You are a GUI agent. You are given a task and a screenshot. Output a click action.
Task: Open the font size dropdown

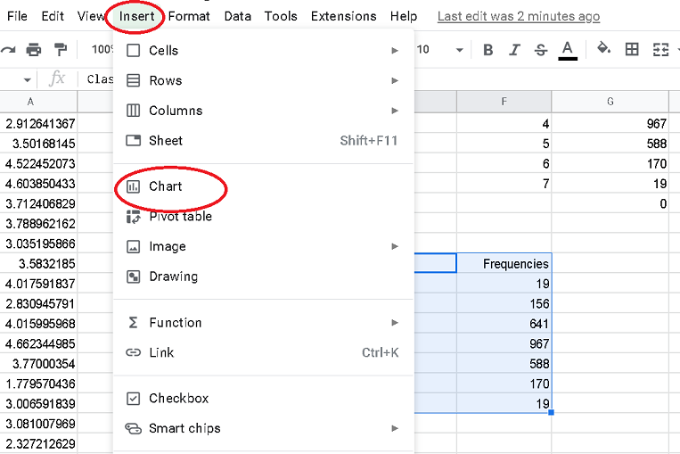[x=459, y=50]
